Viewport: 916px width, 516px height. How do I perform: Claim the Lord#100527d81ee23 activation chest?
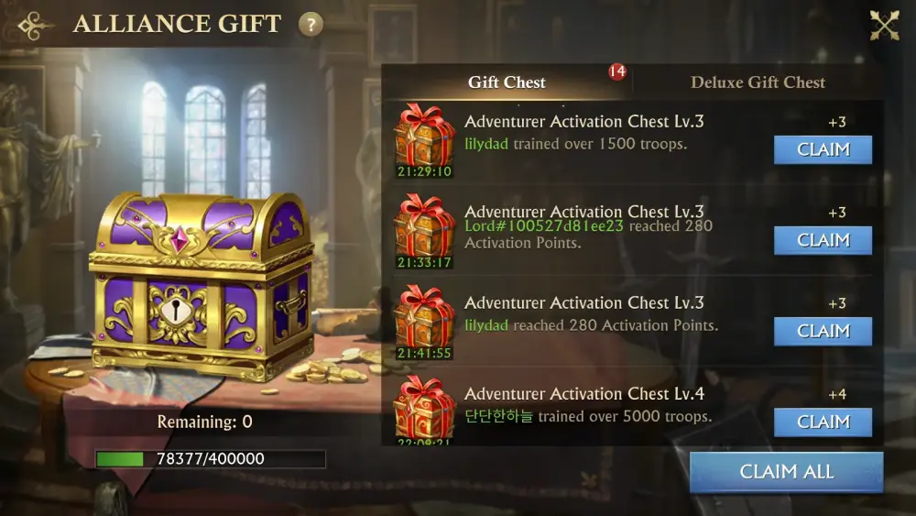[x=823, y=240]
